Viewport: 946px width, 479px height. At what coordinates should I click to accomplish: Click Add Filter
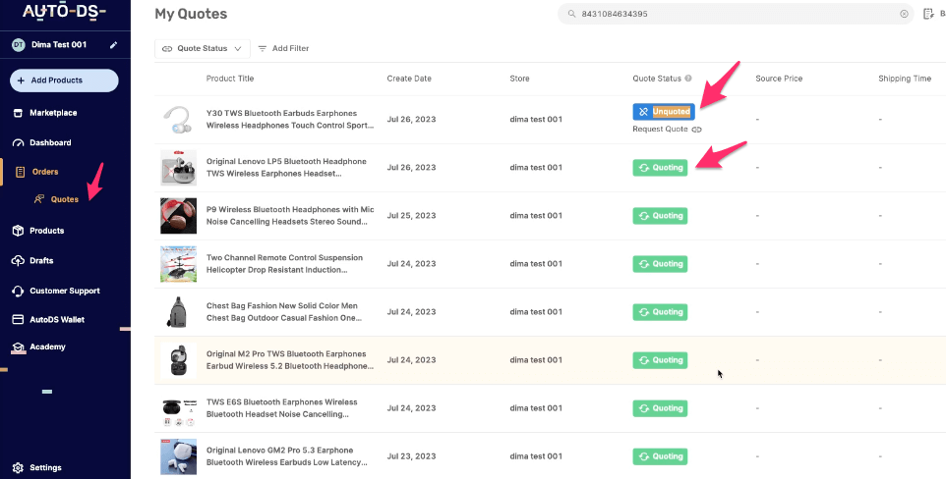tap(283, 48)
